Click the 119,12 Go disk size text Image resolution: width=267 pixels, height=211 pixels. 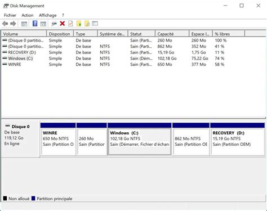(14, 138)
